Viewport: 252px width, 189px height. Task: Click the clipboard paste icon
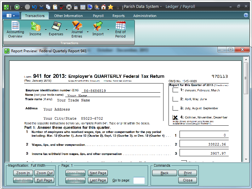point(55,7)
